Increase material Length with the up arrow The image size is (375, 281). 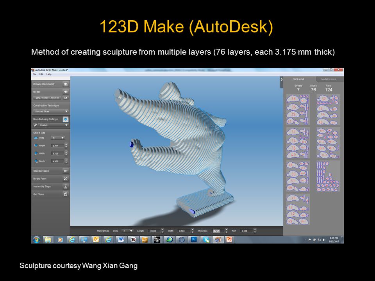pyautogui.click(x=163, y=229)
